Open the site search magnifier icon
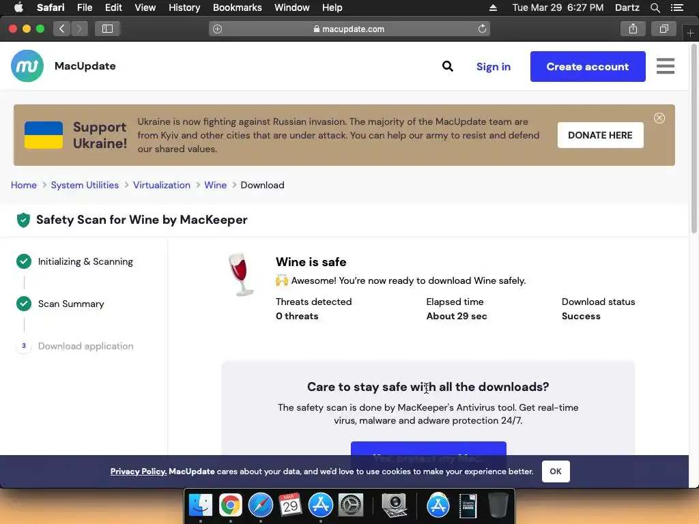The height and width of the screenshot is (524, 699). click(x=448, y=66)
